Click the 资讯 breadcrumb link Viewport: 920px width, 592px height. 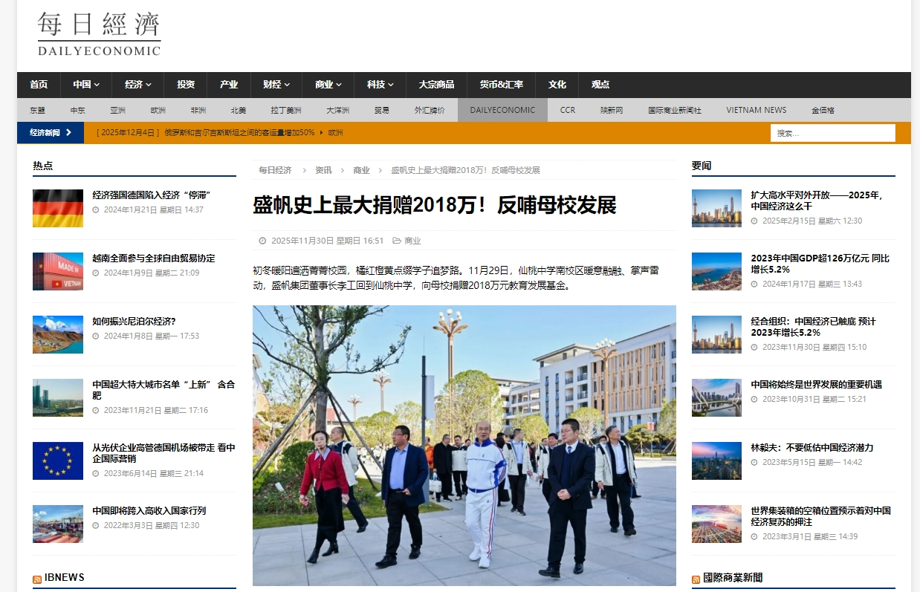click(x=323, y=170)
